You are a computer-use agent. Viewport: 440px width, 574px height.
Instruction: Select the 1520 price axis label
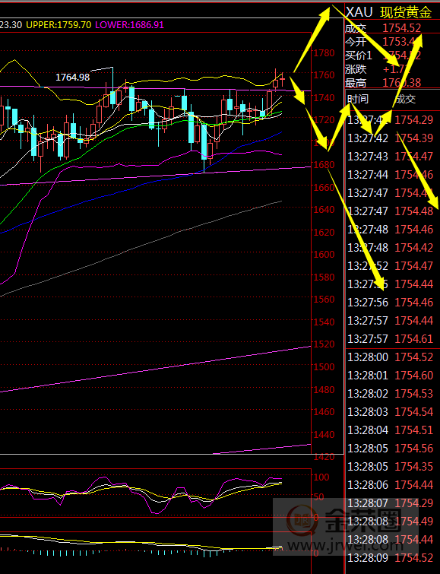click(x=324, y=344)
